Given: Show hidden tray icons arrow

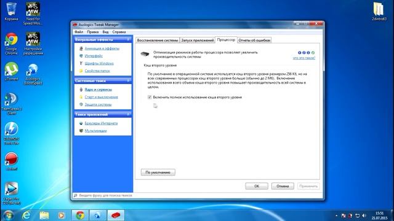Looking at the screenshot, I should [336, 215].
